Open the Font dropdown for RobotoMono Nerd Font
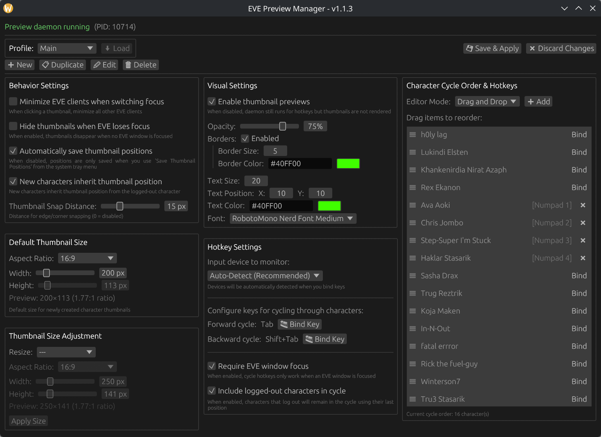 coord(293,218)
